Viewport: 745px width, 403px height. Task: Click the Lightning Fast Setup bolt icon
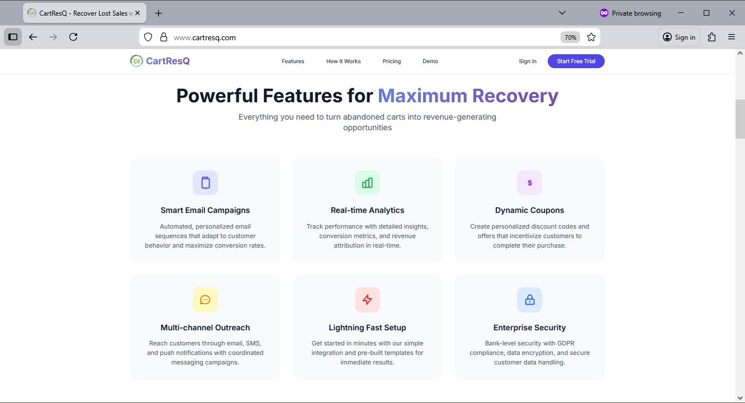point(367,300)
